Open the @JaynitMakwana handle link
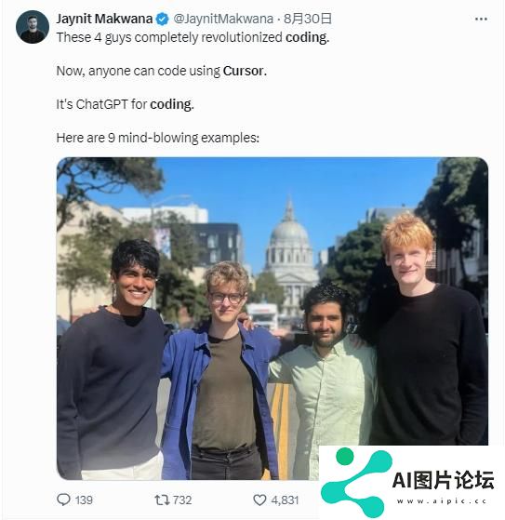The height and width of the screenshot is (520, 505). click(x=223, y=19)
